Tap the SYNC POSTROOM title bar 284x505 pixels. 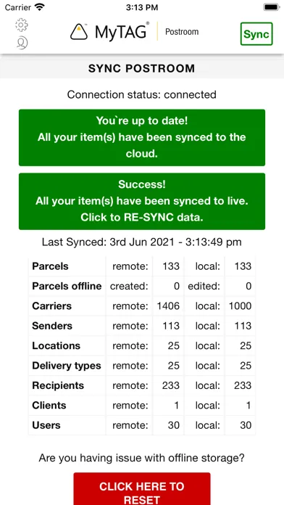(142, 68)
